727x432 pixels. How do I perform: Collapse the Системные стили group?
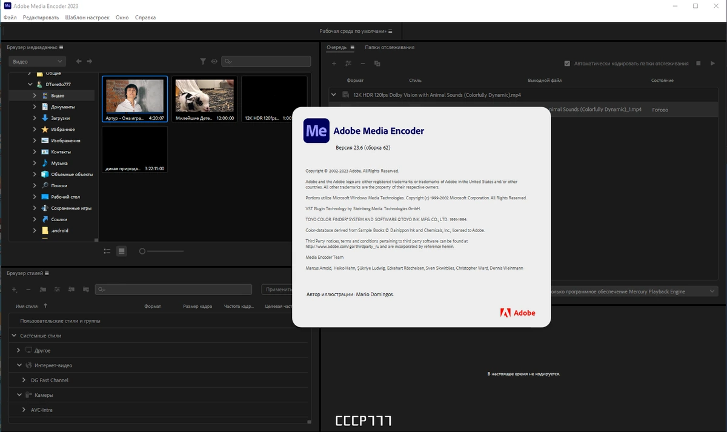(14, 336)
